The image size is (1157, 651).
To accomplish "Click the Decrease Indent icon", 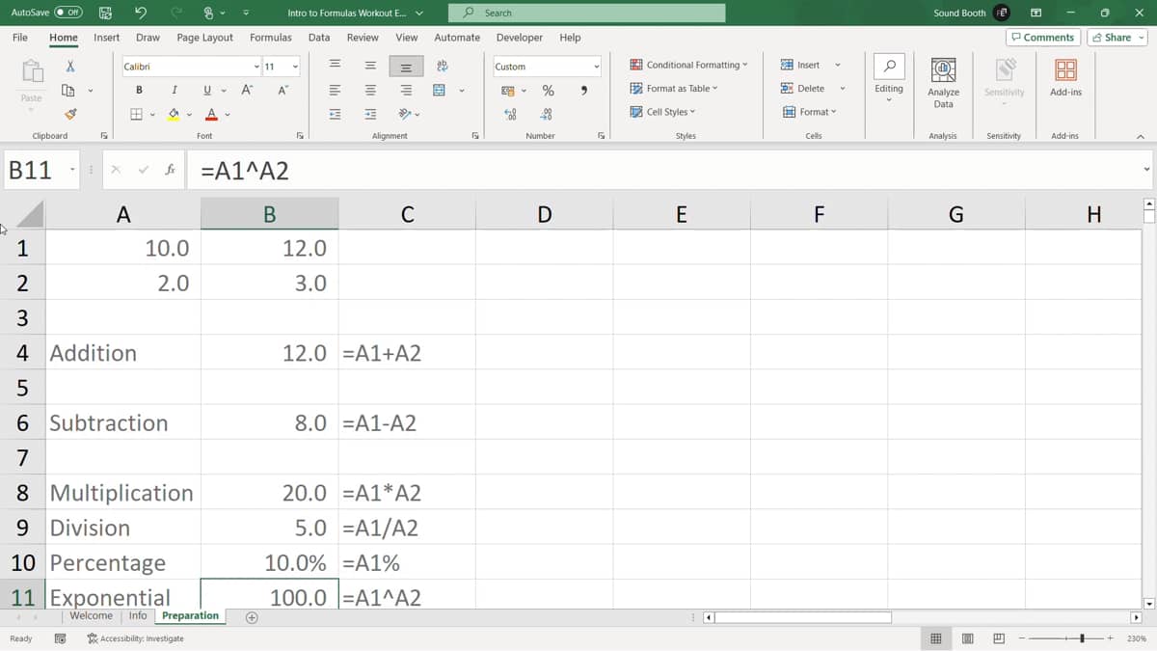I will [x=335, y=114].
